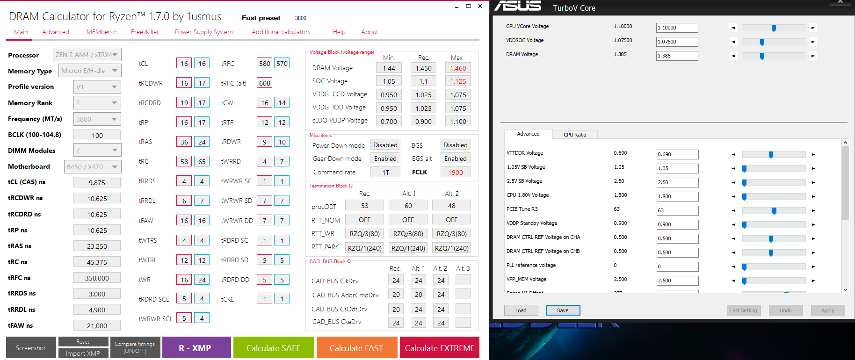The height and width of the screenshot is (360, 855).
Task: Switch to the CPU Ratio tab in TurboV Core
Action: (575, 135)
